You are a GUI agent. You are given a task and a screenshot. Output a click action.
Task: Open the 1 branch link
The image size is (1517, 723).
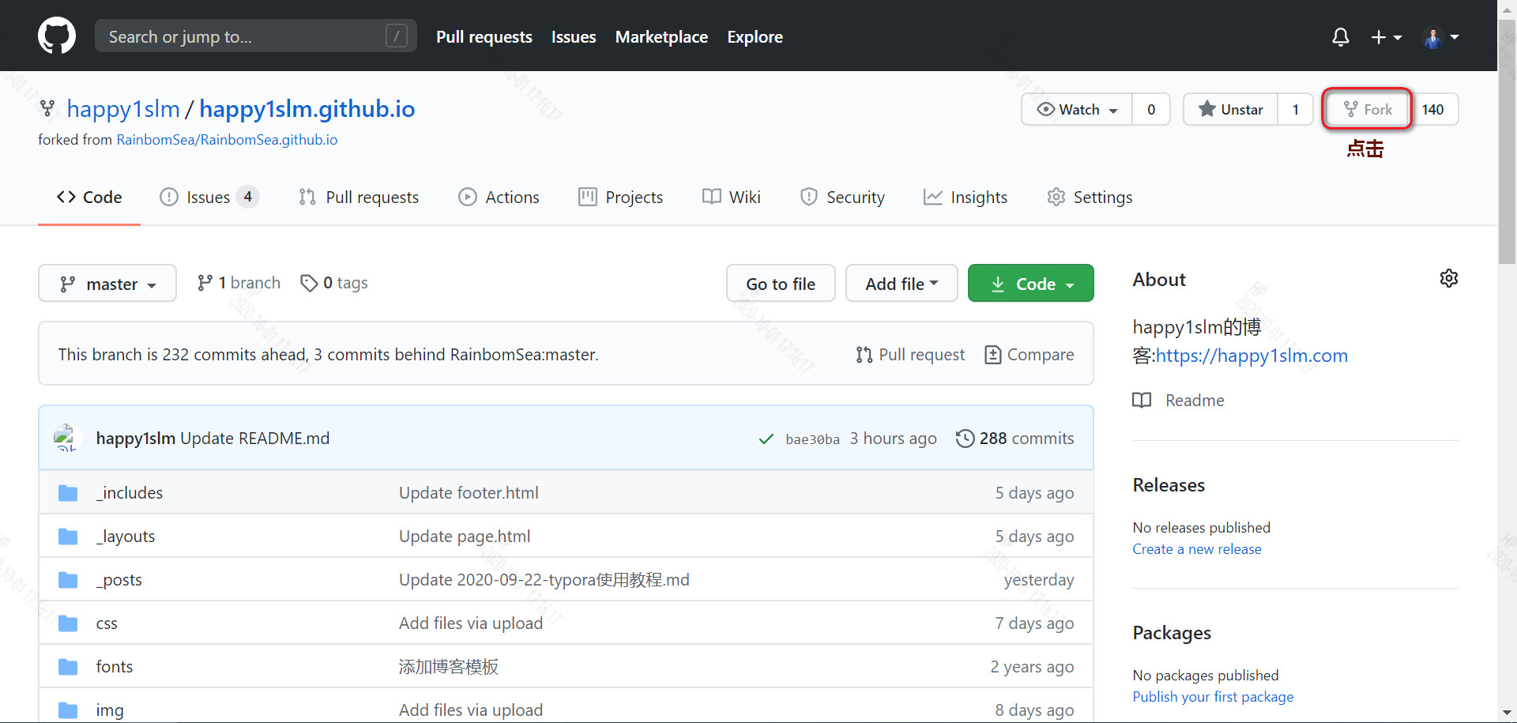[239, 283]
